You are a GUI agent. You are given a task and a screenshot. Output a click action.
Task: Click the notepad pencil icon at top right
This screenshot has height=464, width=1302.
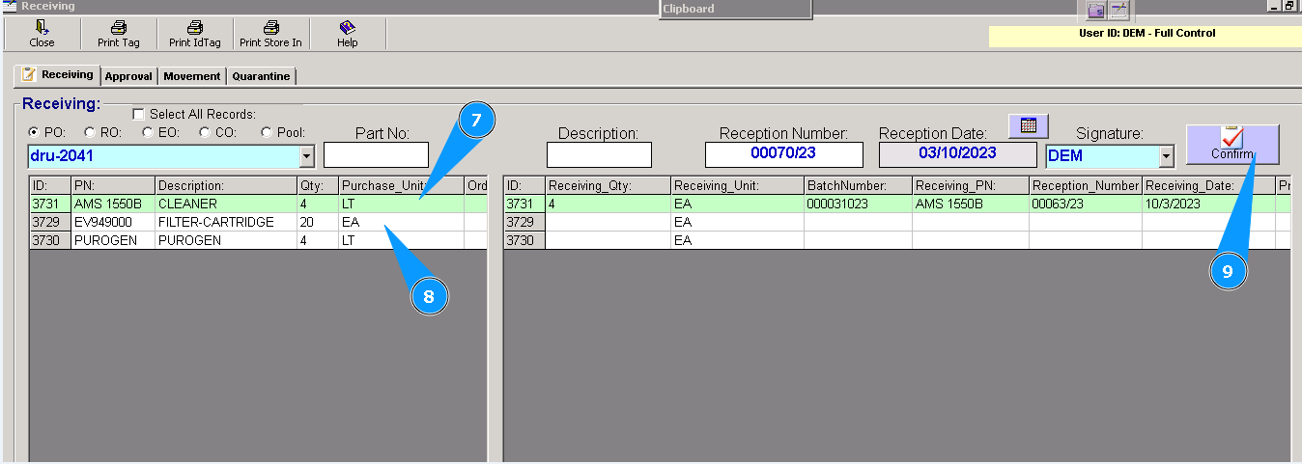point(1118,11)
